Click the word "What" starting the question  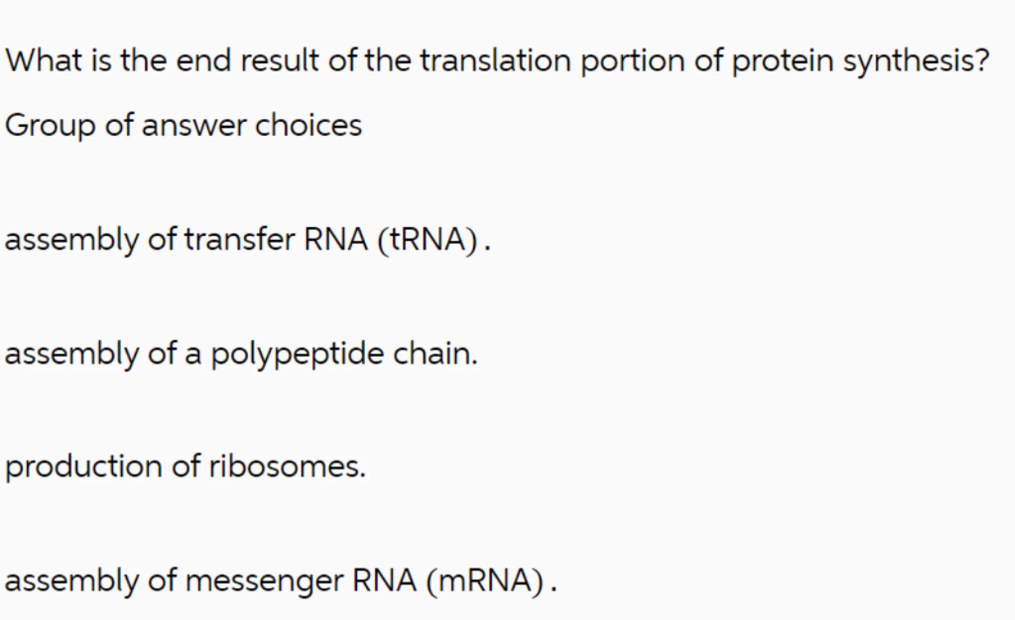click(x=44, y=61)
